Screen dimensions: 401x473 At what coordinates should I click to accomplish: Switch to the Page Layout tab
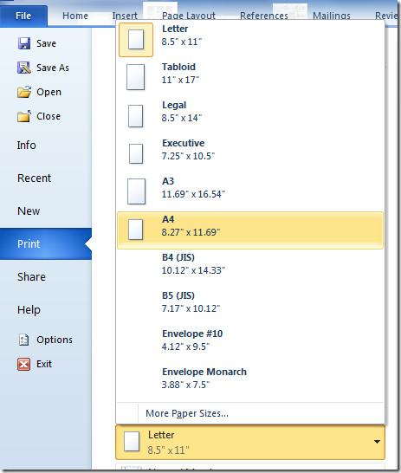(x=189, y=16)
